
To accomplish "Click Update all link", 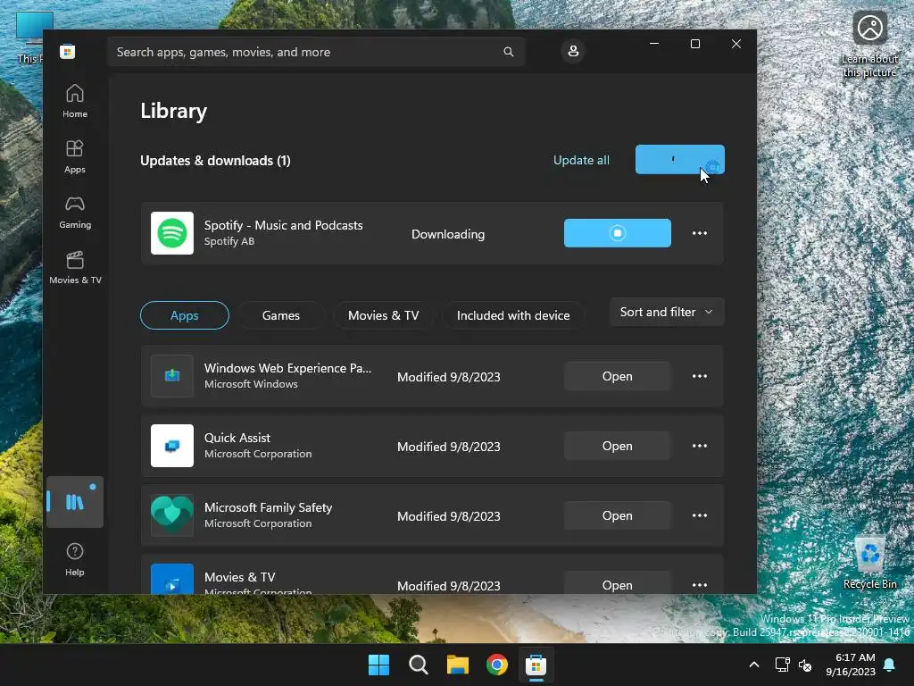I will (x=581, y=160).
